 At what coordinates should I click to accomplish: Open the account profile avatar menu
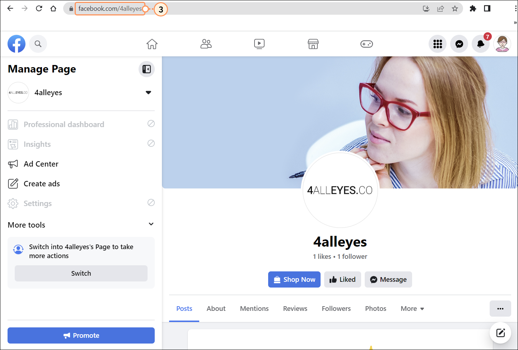click(502, 44)
